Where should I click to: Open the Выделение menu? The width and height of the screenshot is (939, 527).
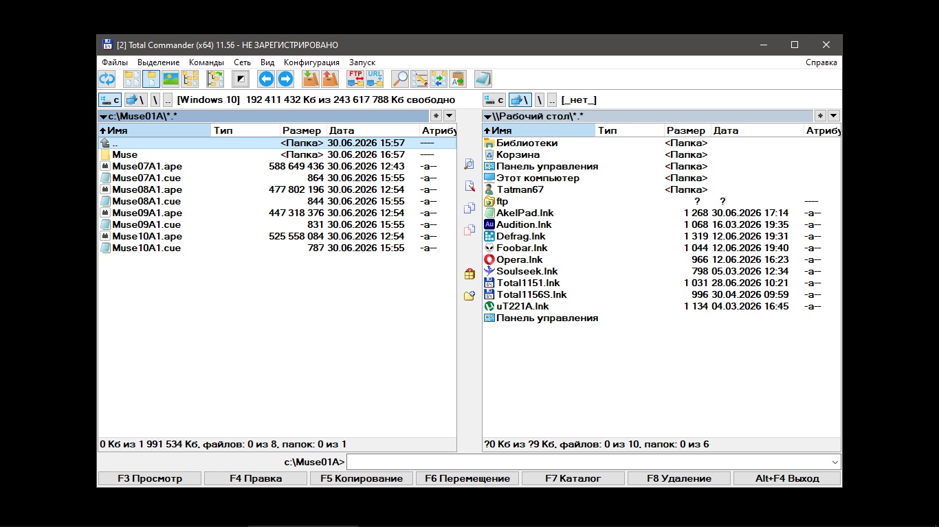158,62
